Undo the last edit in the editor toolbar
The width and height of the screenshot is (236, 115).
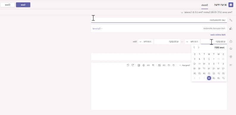tap(133, 65)
